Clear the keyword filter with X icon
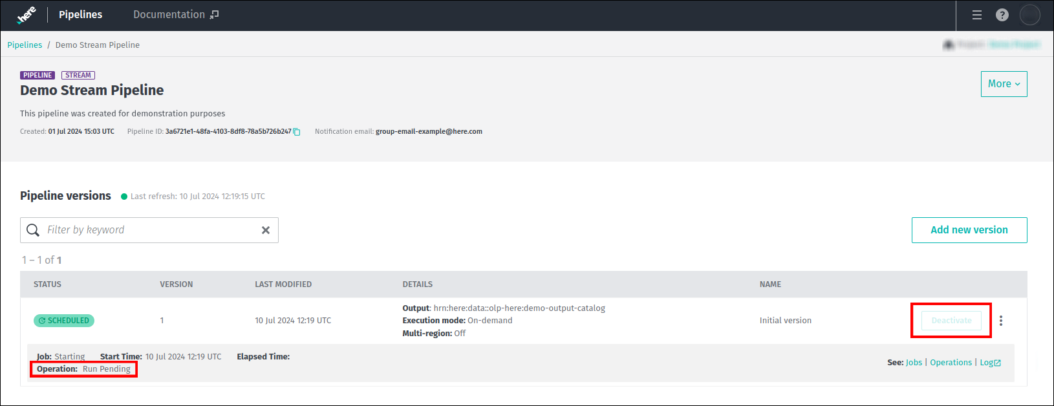Screen dimensions: 1054x406 (266, 230)
